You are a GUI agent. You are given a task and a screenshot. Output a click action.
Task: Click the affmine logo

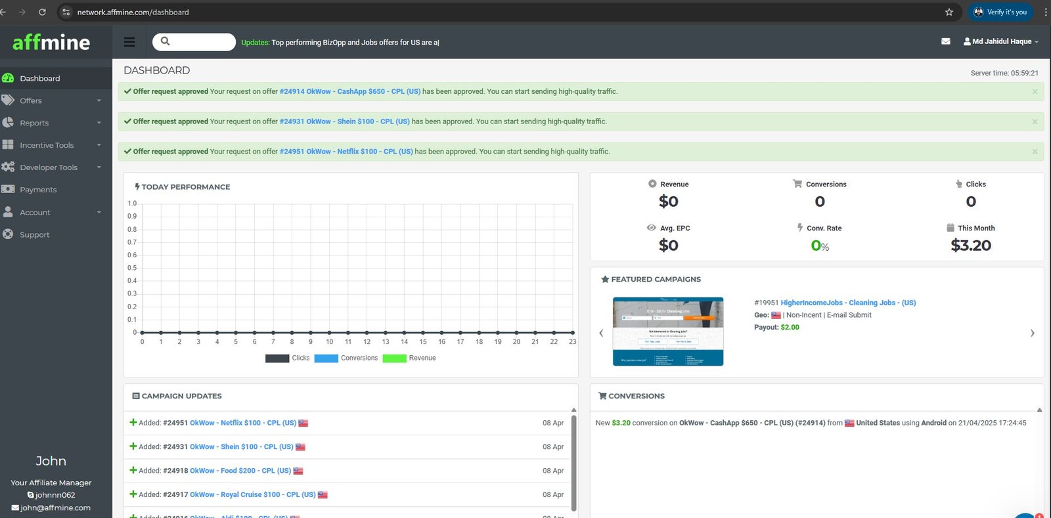pos(51,43)
